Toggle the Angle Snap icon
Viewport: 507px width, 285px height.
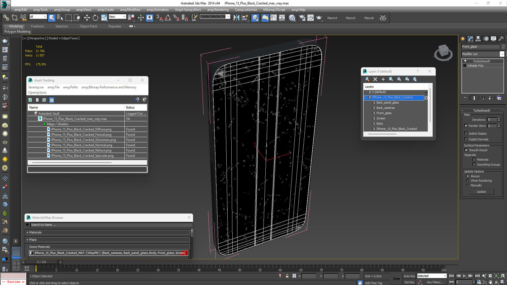click(x=168, y=18)
